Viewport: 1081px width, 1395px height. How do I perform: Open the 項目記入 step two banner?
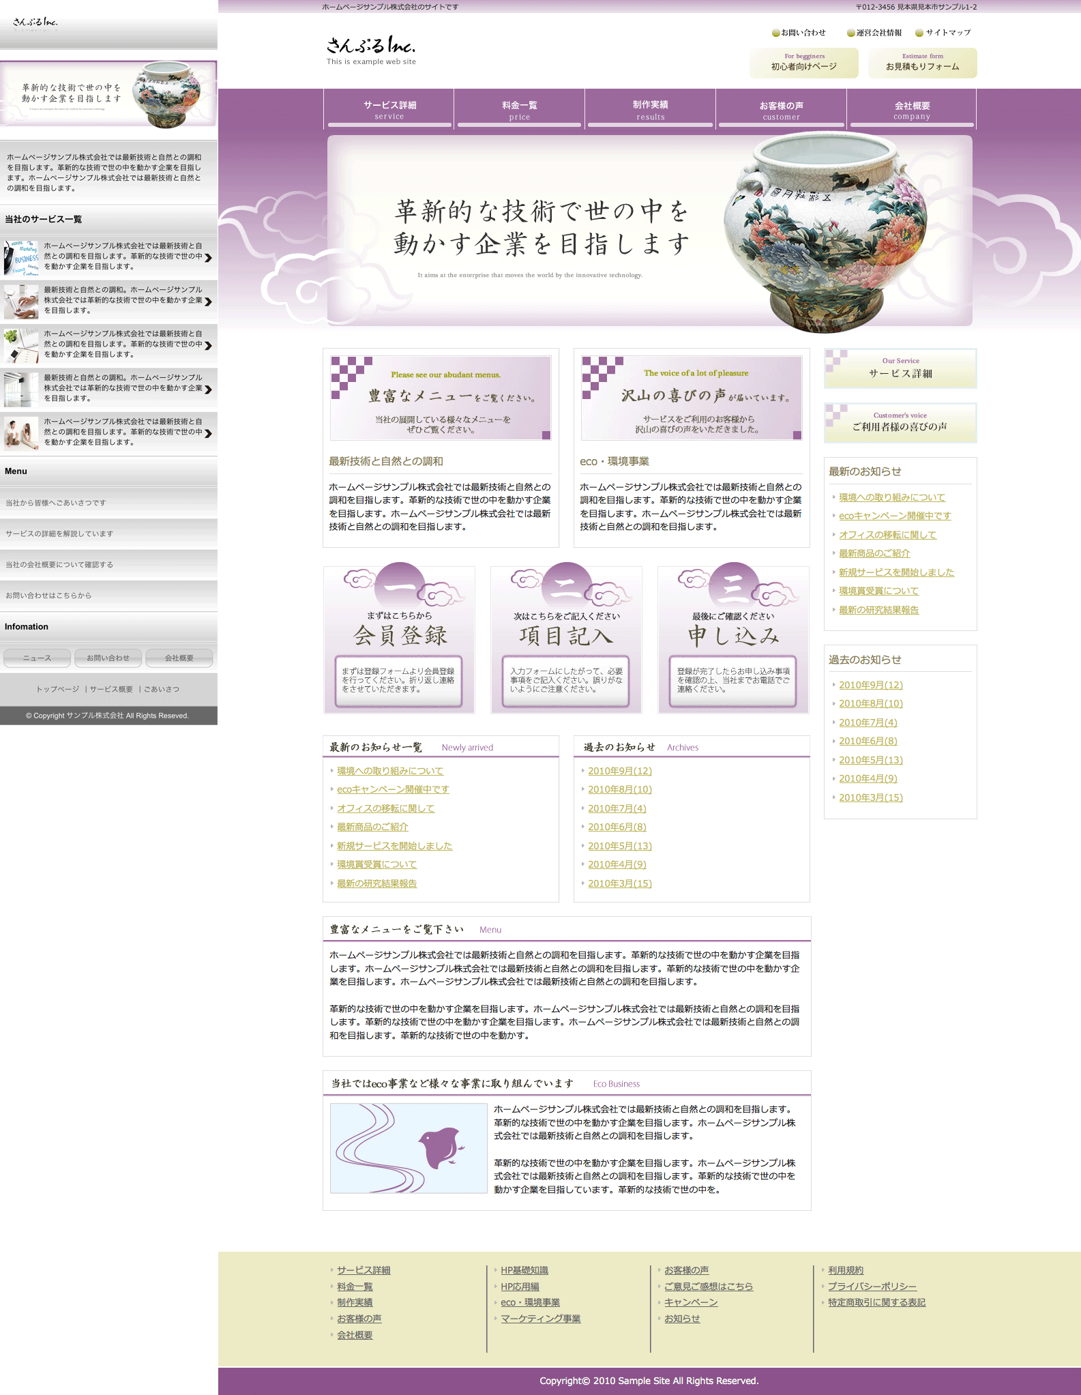566,639
